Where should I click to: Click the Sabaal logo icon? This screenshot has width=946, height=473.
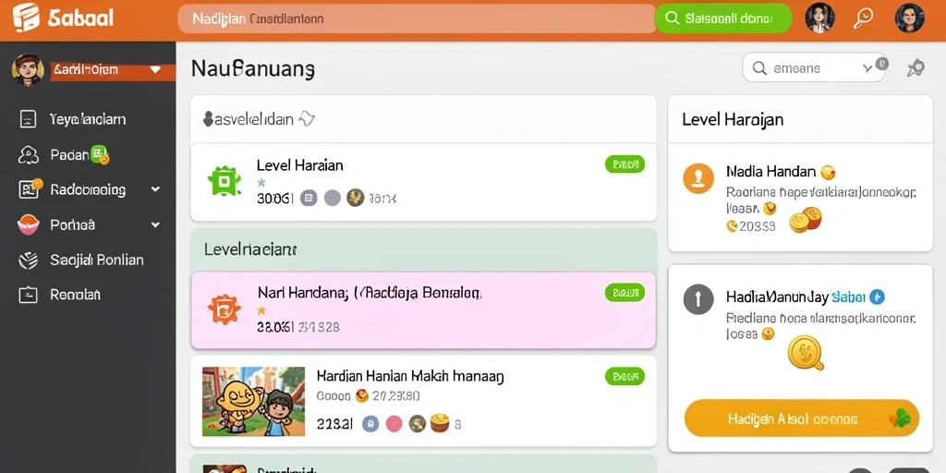click(x=25, y=18)
